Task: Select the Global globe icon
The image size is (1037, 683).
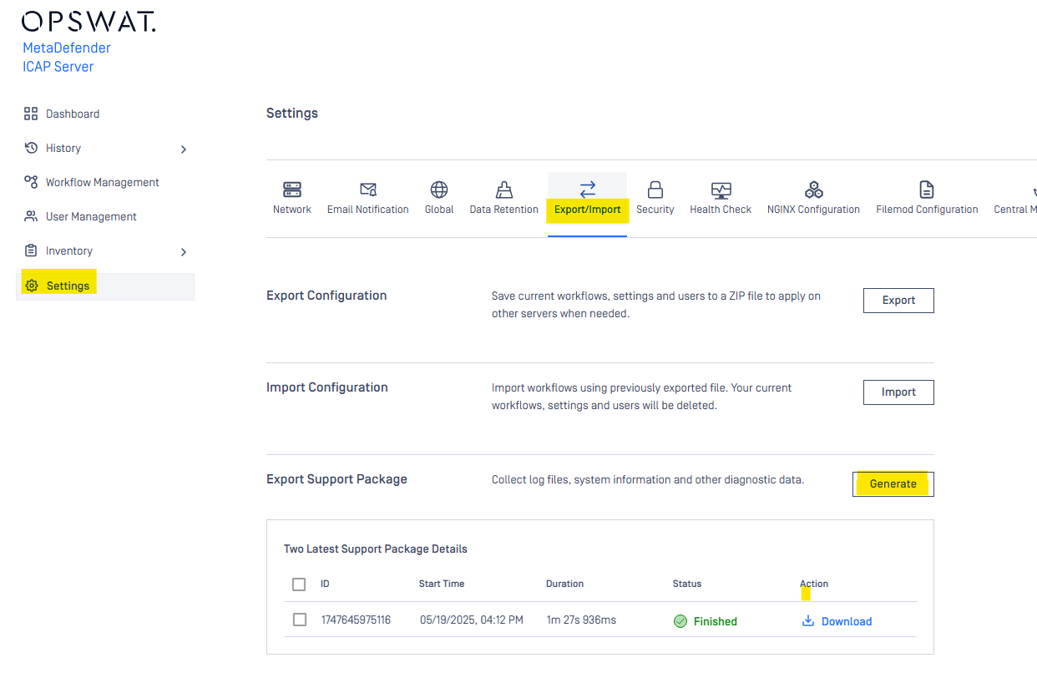Action: pyautogui.click(x=439, y=190)
